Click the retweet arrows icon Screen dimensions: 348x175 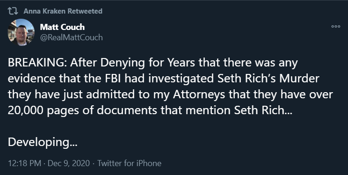point(13,11)
